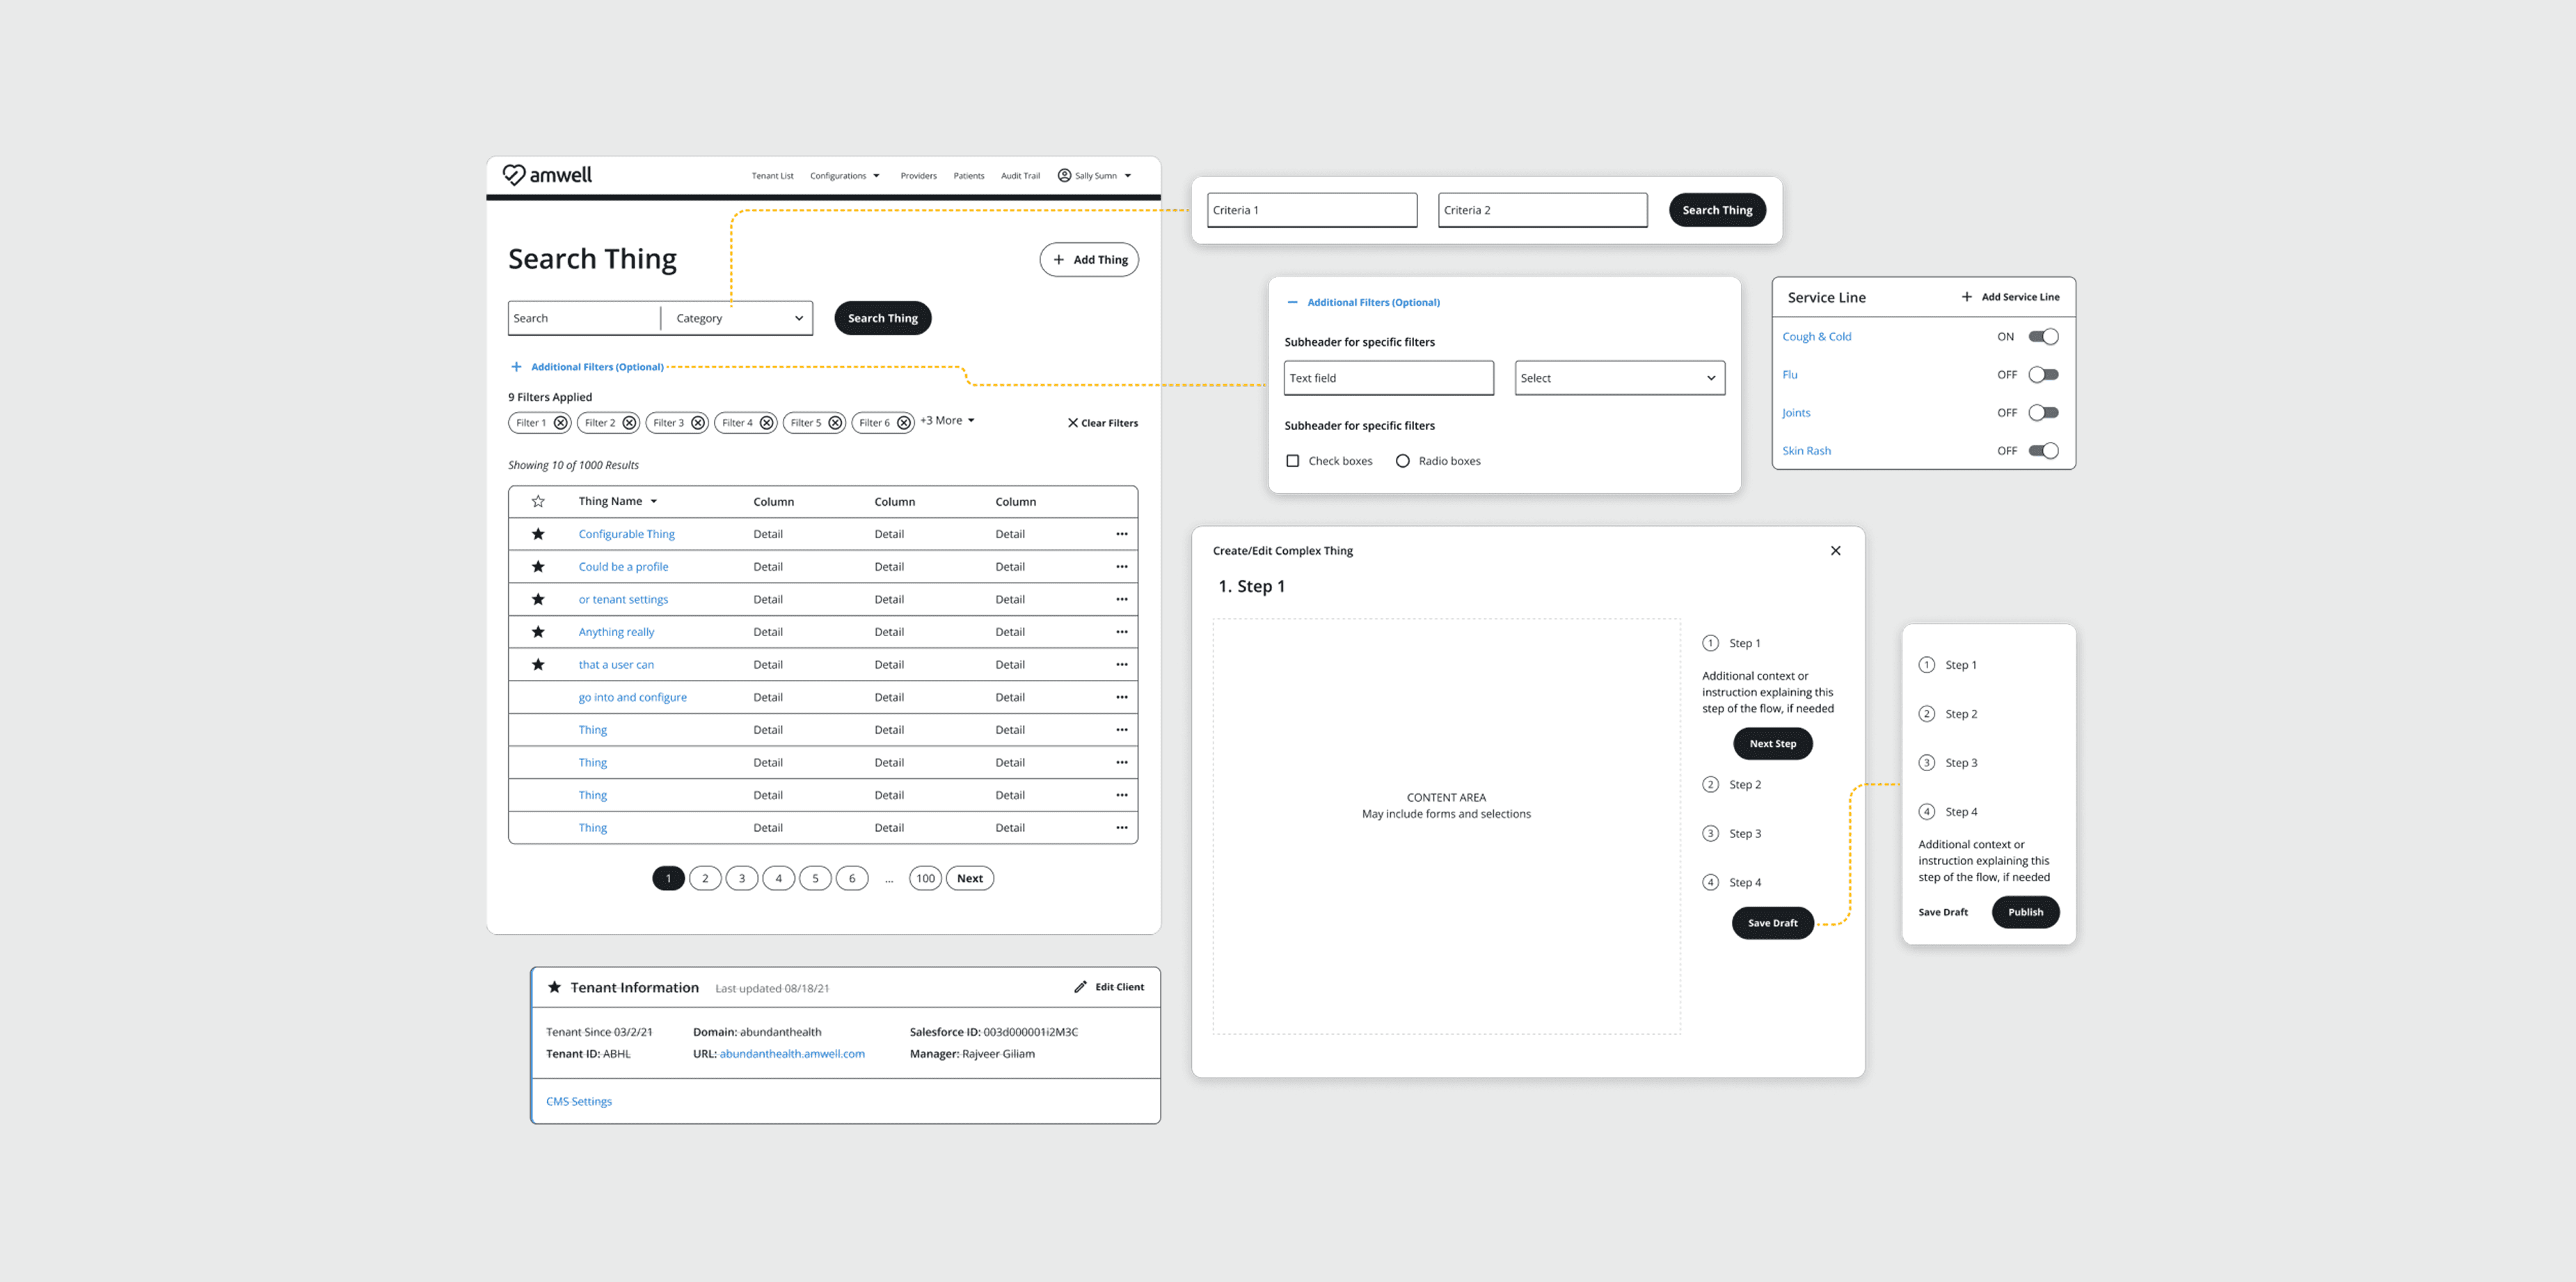Star the Configurable Thing row
The height and width of the screenshot is (1282, 2576).
pyautogui.click(x=538, y=534)
